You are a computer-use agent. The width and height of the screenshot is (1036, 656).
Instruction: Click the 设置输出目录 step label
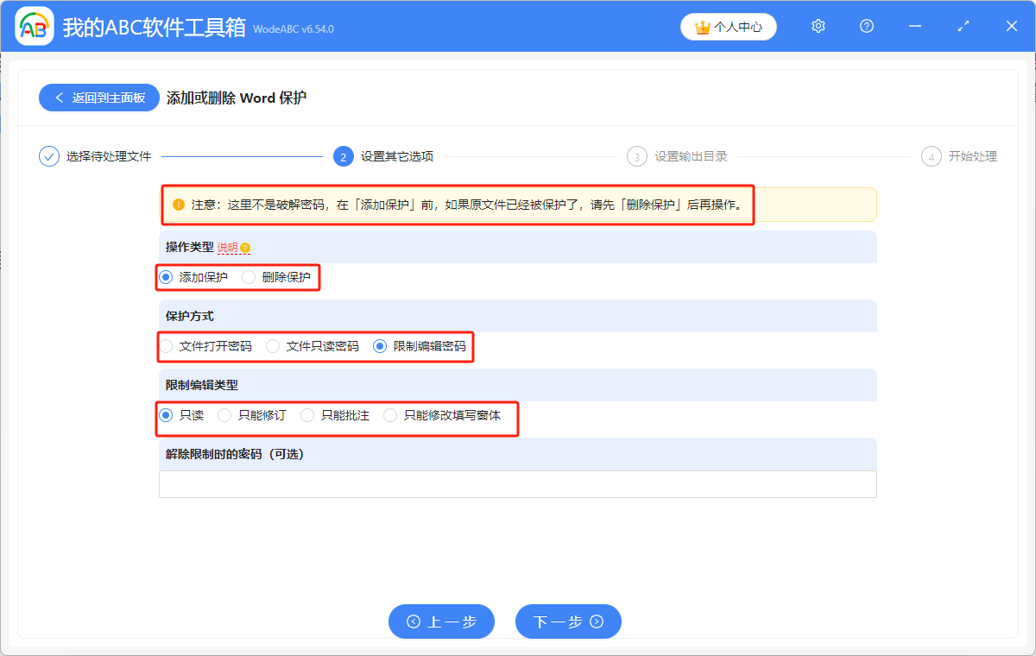[x=693, y=156]
